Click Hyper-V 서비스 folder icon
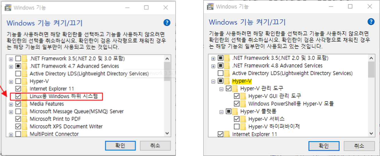This screenshot has width=380, height=156. click(x=243, y=119)
